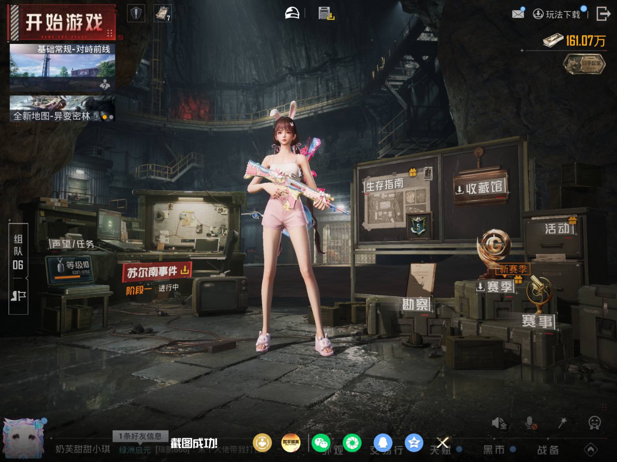Open the mail envelope icon
617x462 pixels.
[518, 14]
